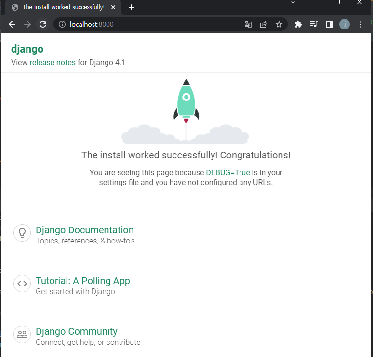Click the people community icon
This screenshot has width=373, height=357.
coord(22,334)
